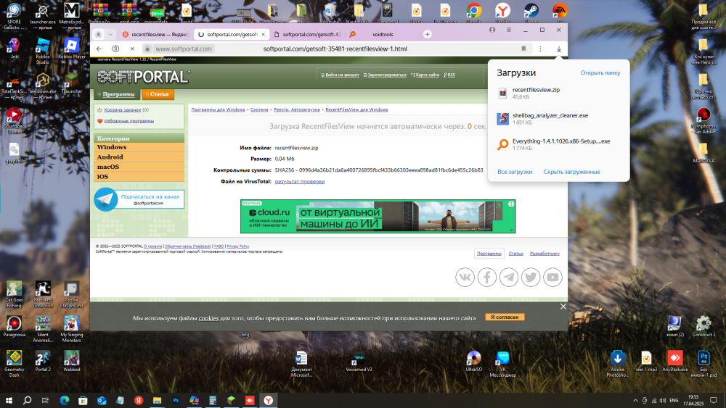726x408 pixels.
Task: Open Photoshop from the taskbar
Action: point(176,400)
